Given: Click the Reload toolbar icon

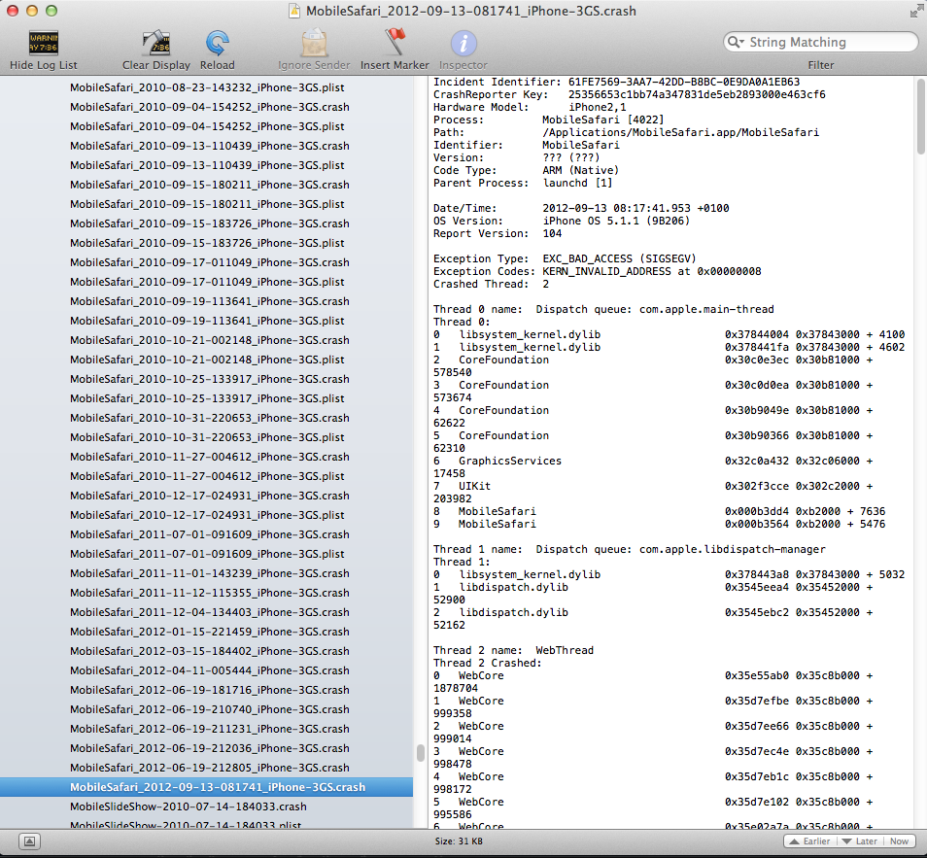Looking at the screenshot, I should point(217,43).
